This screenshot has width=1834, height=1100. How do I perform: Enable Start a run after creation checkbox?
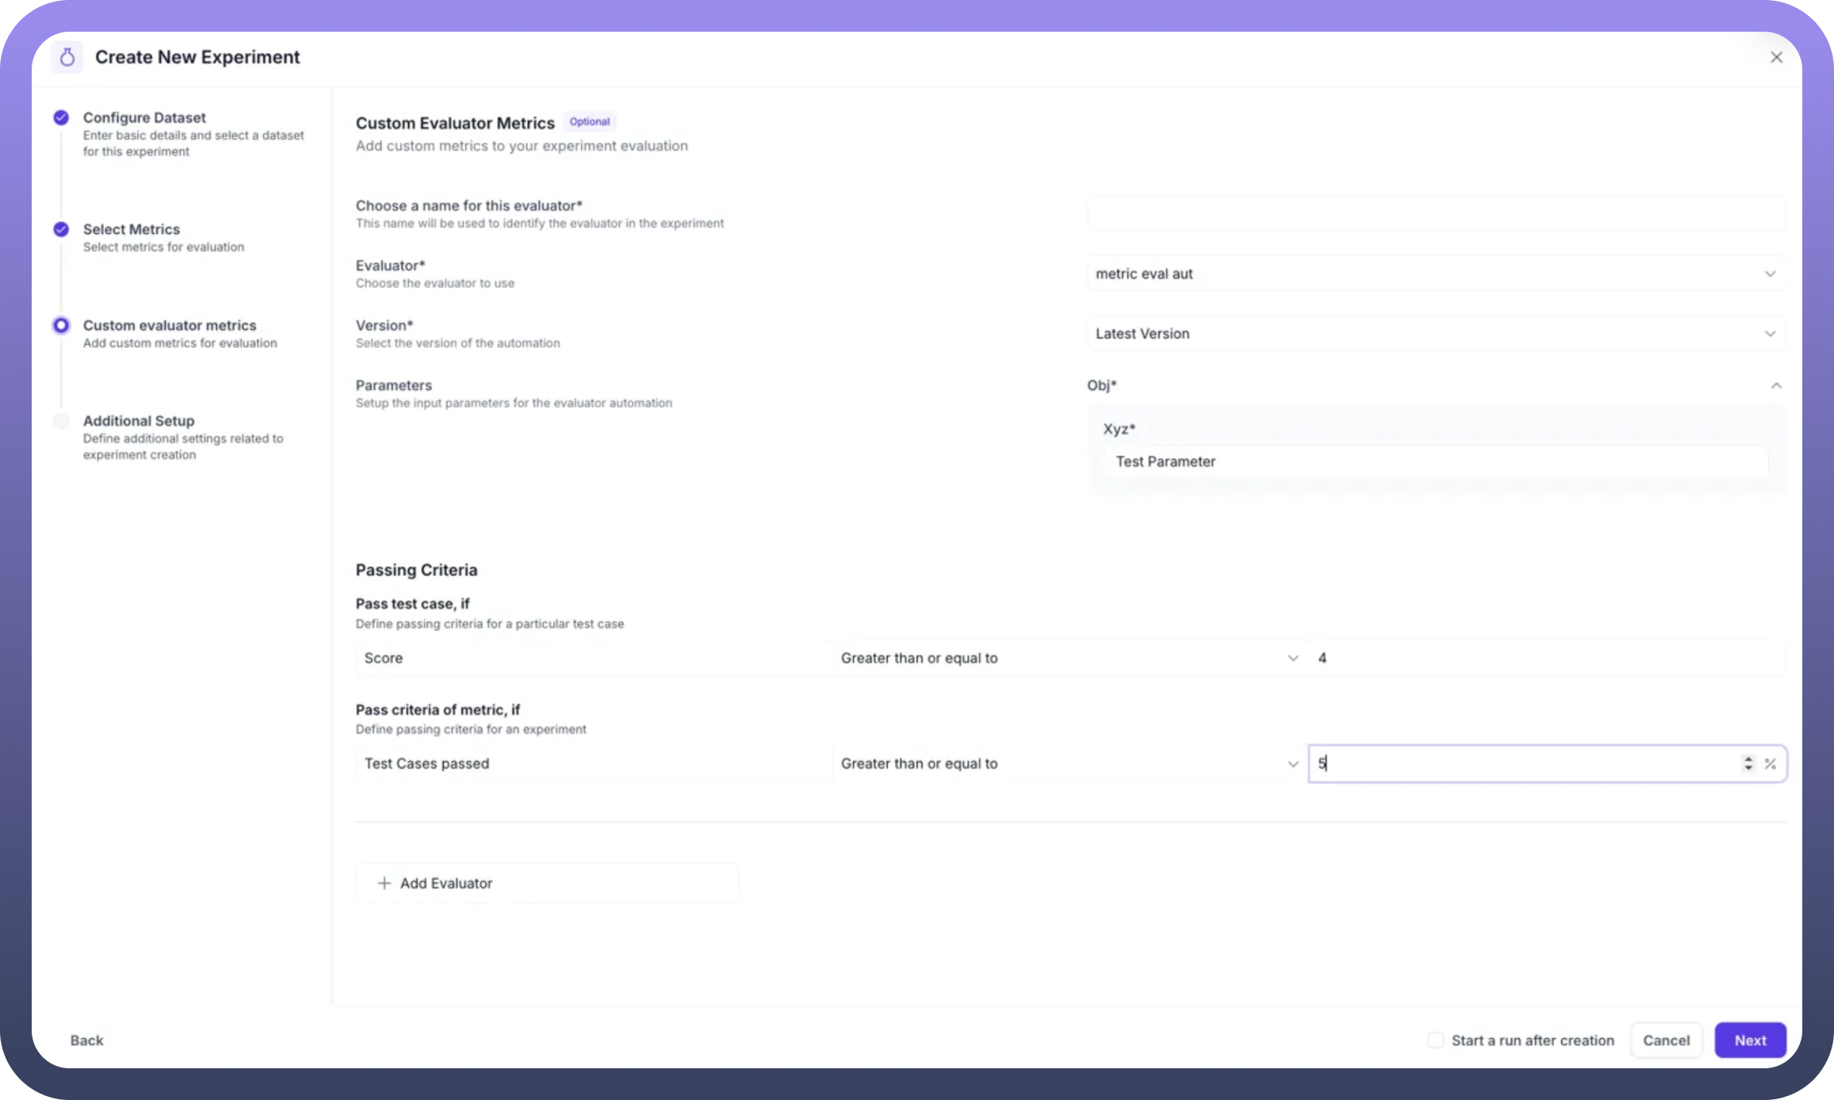click(1435, 1040)
